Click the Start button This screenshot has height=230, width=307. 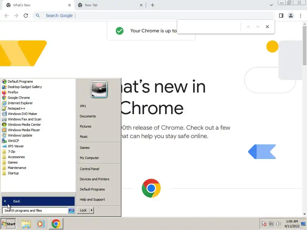click(8, 224)
